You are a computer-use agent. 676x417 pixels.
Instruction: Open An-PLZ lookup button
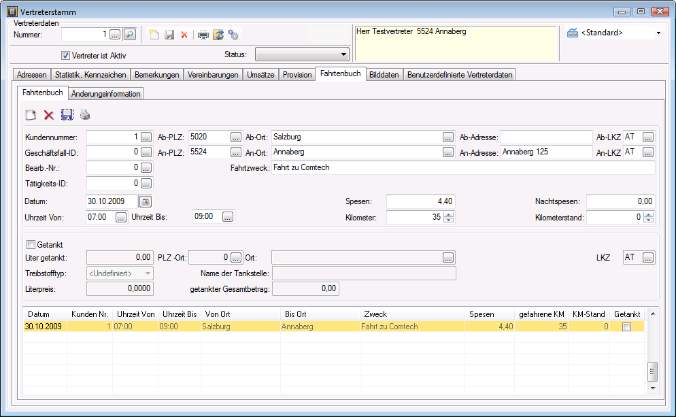[x=235, y=152]
